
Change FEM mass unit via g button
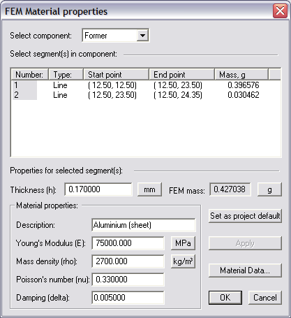point(269,189)
